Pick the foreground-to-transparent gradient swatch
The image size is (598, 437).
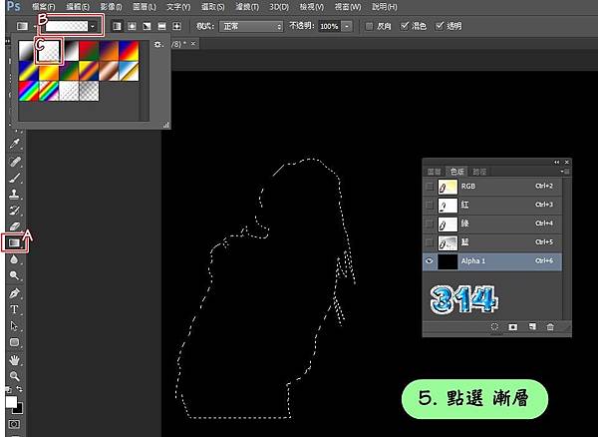click(x=49, y=51)
